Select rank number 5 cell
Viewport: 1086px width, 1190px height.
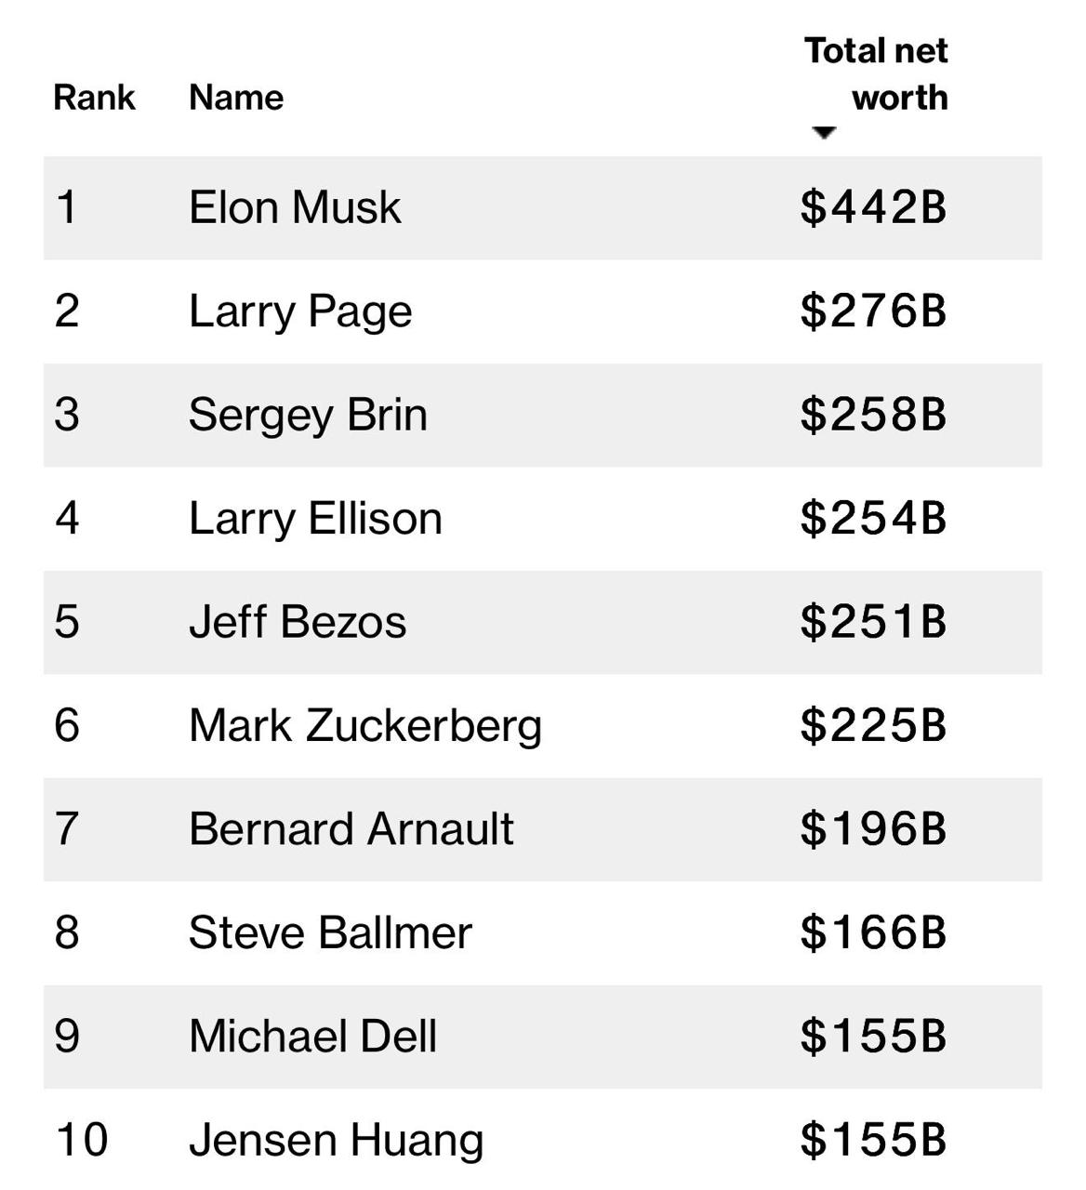[x=67, y=622]
